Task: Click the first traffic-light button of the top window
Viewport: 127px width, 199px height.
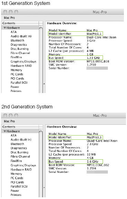Action: [5, 12]
